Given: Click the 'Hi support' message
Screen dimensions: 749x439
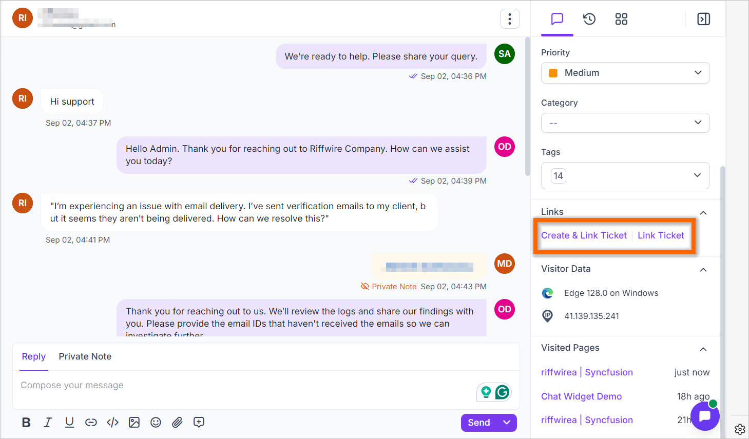Looking at the screenshot, I should pyautogui.click(x=72, y=102).
